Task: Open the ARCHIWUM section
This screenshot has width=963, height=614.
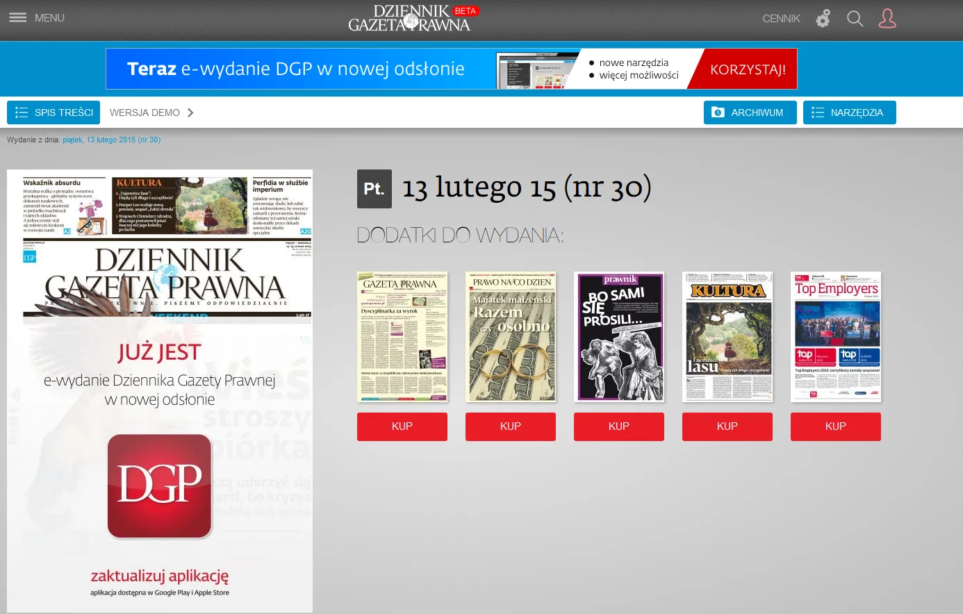Action: [x=750, y=113]
